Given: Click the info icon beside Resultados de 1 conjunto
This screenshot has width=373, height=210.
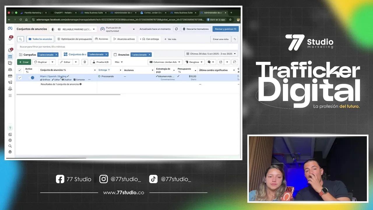Looking at the screenshot, I should (x=80, y=84).
